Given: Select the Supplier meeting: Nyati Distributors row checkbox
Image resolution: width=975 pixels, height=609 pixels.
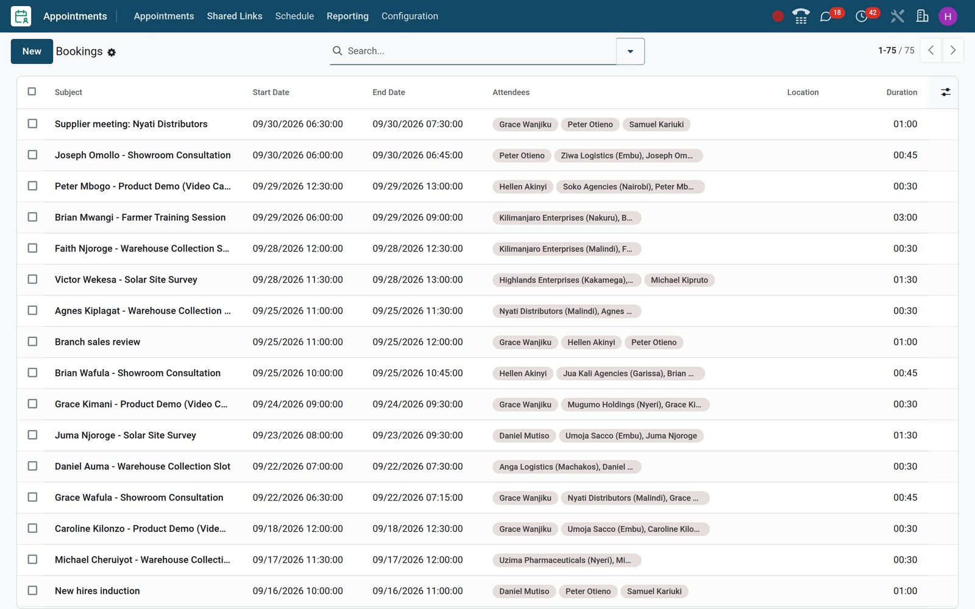Looking at the screenshot, I should (x=32, y=124).
